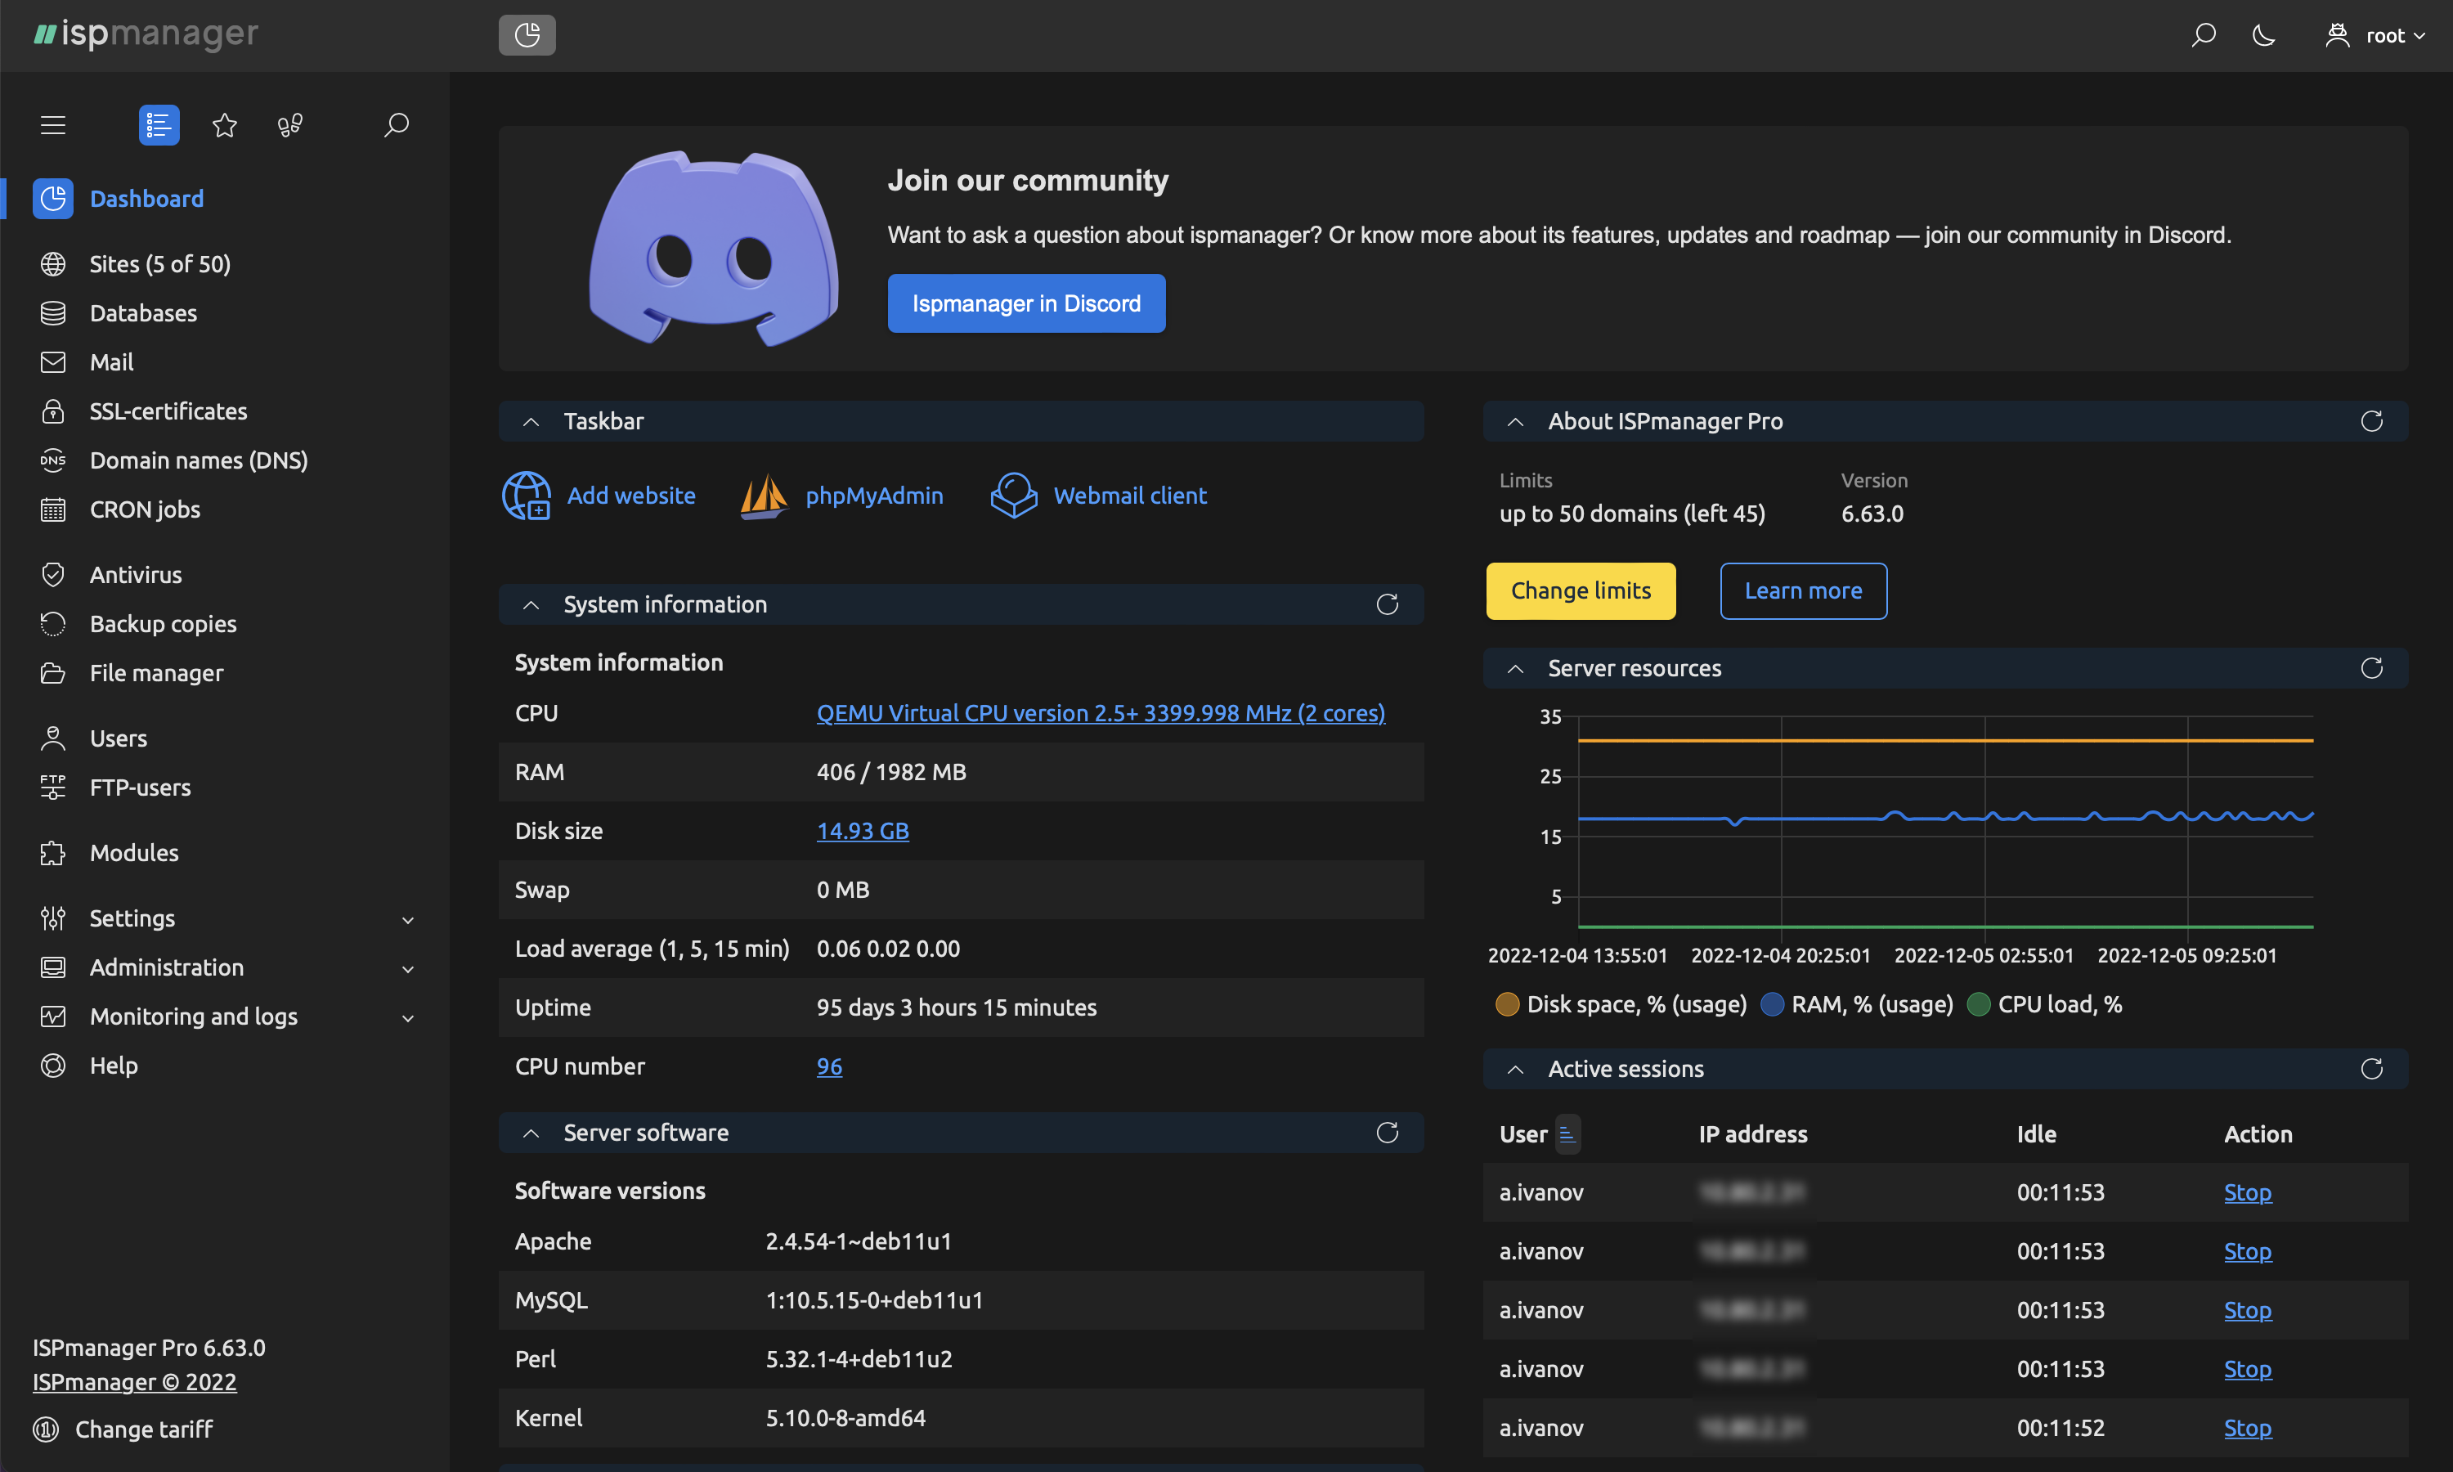Viewport: 2453px width, 1472px height.
Task: Click the Uptime 95 days value
Action: click(x=956, y=1008)
